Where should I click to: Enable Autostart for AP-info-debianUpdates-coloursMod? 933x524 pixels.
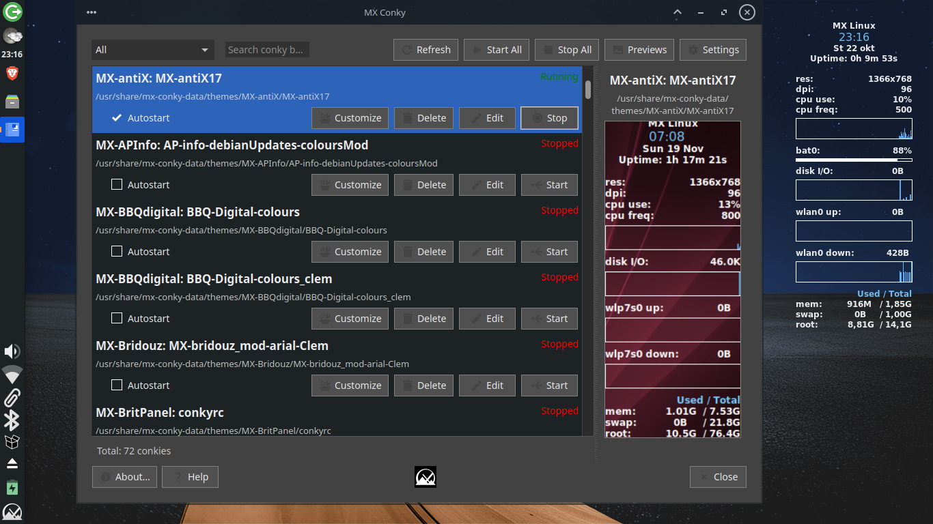point(117,184)
